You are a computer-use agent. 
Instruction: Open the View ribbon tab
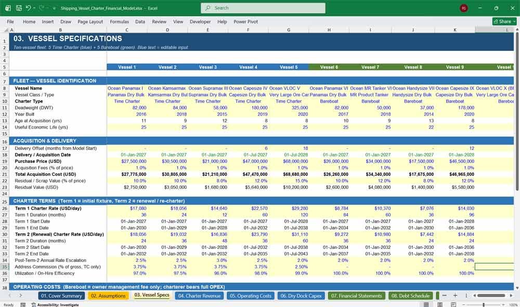178,21
